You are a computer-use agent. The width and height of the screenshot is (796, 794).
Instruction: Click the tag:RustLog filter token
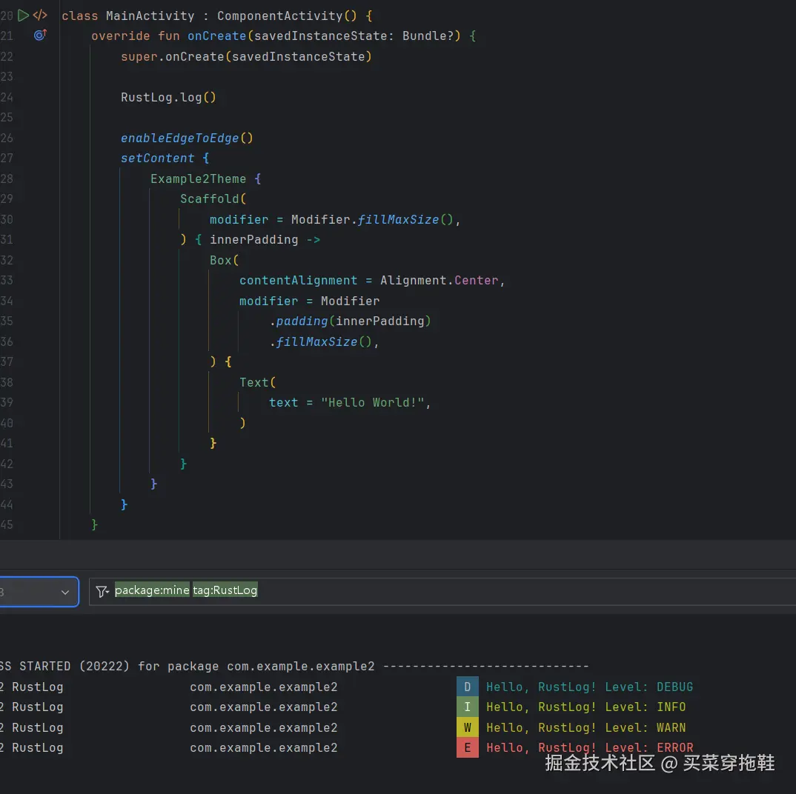coord(225,590)
